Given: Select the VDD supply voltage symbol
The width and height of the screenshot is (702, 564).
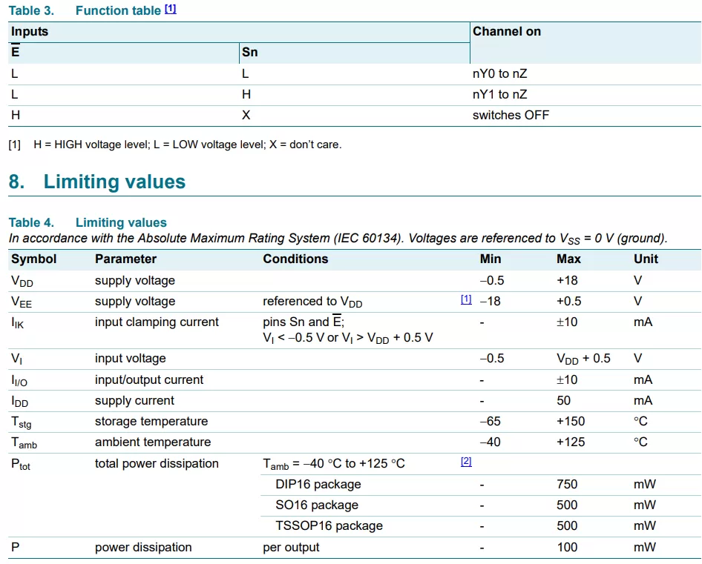Looking at the screenshot, I should click(x=22, y=282).
